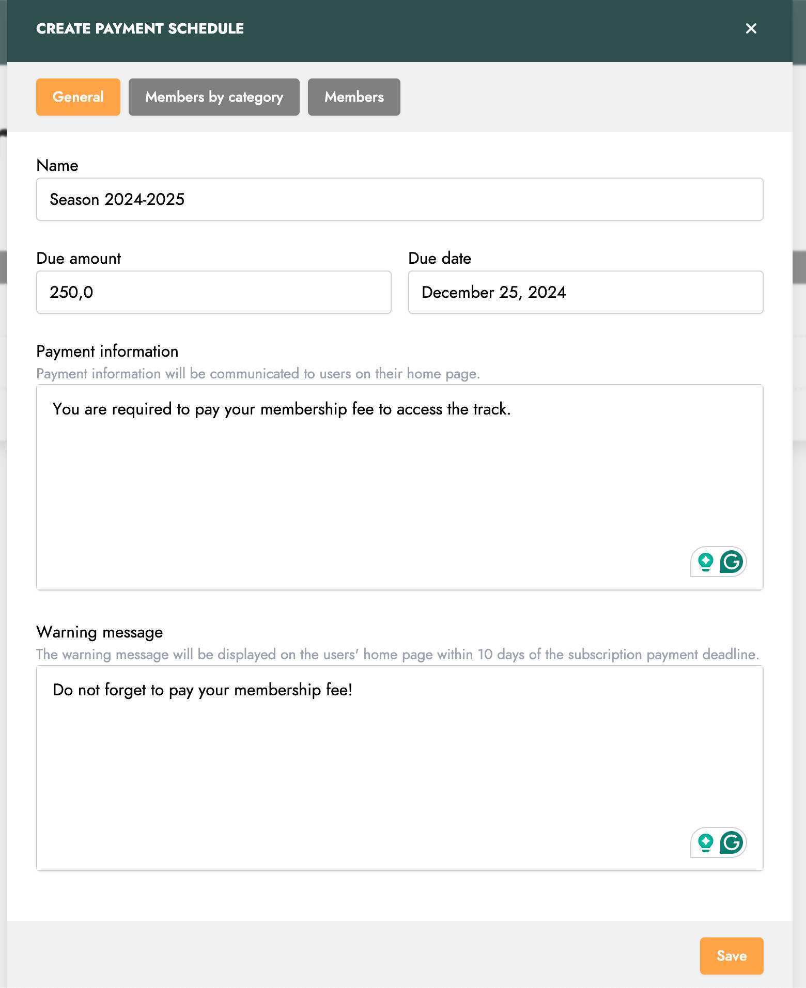The width and height of the screenshot is (806, 988).
Task: Click the Due amount label
Action: click(x=79, y=259)
